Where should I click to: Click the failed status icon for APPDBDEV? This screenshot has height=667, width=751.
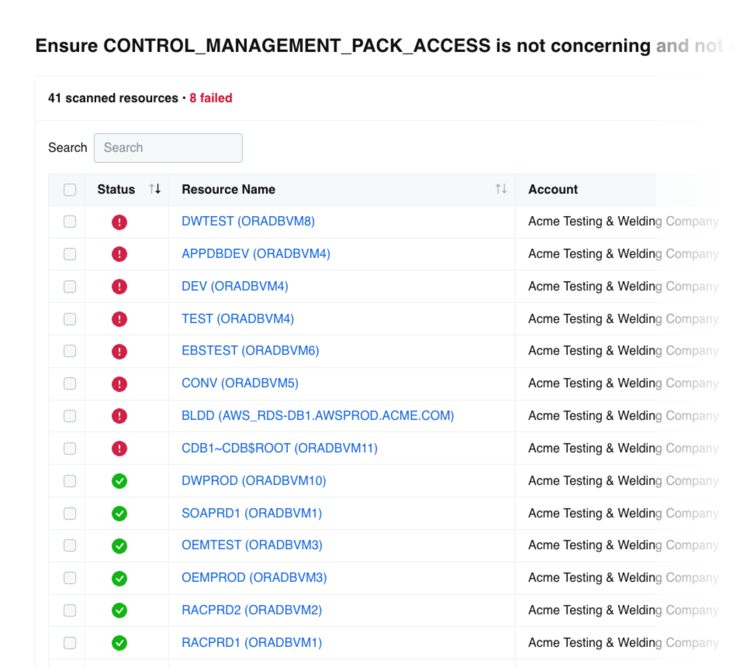tap(120, 254)
